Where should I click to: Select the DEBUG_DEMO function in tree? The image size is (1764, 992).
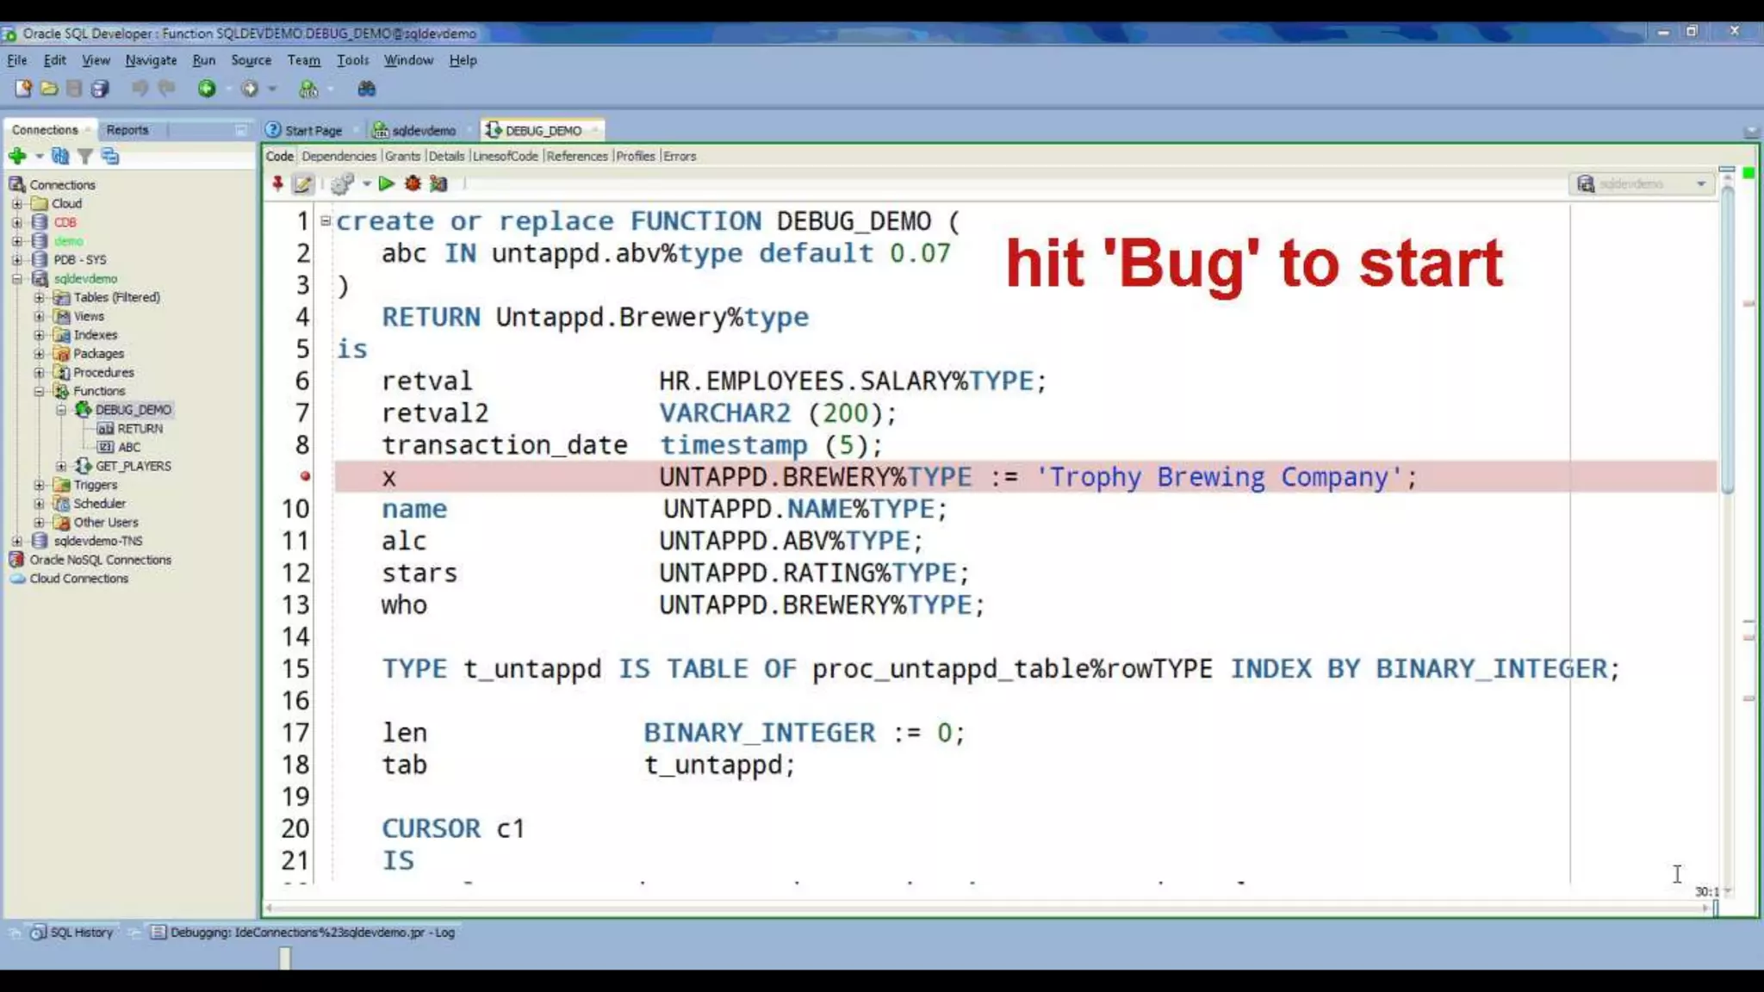click(x=133, y=410)
